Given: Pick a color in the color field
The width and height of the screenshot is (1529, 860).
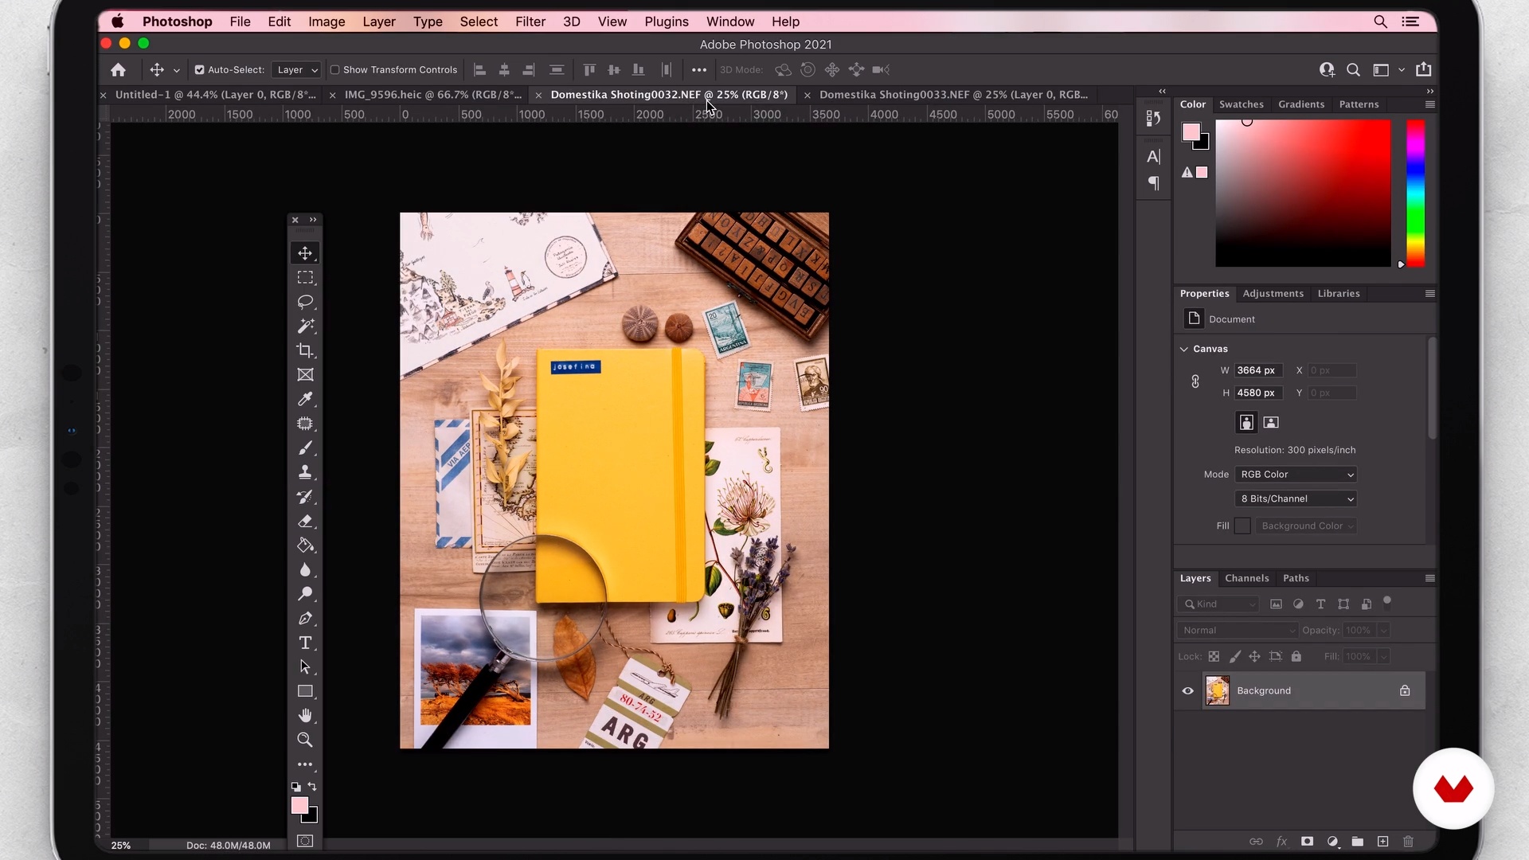Looking at the screenshot, I should (1303, 193).
